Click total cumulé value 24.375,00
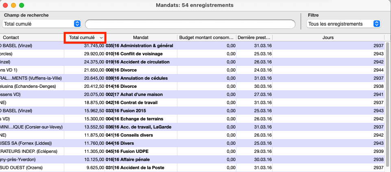The width and height of the screenshot is (391, 172). point(94,62)
